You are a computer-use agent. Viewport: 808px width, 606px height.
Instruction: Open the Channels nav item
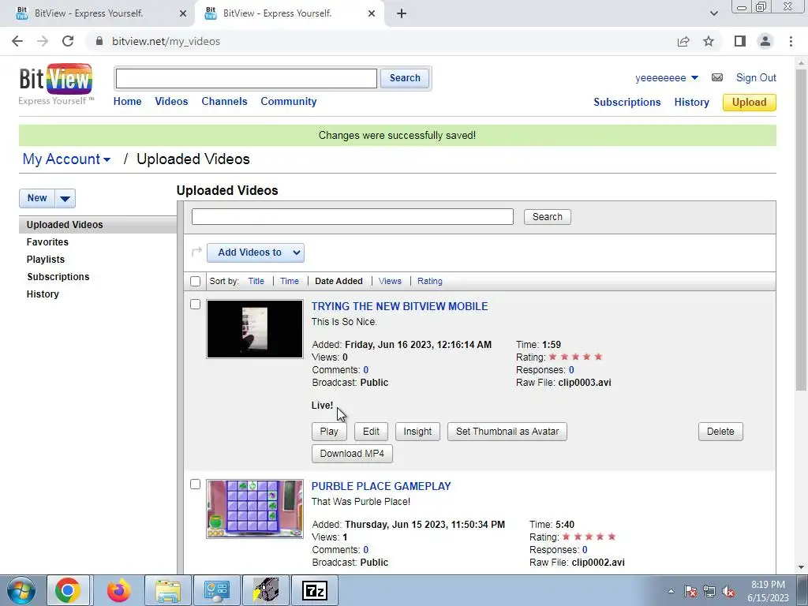coord(224,102)
